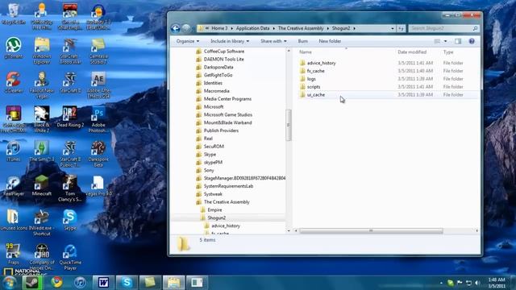The height and width of the screenshot is (290, 516).
Task: Open Steam from the taskbar
Action: (x=32, y=283)
